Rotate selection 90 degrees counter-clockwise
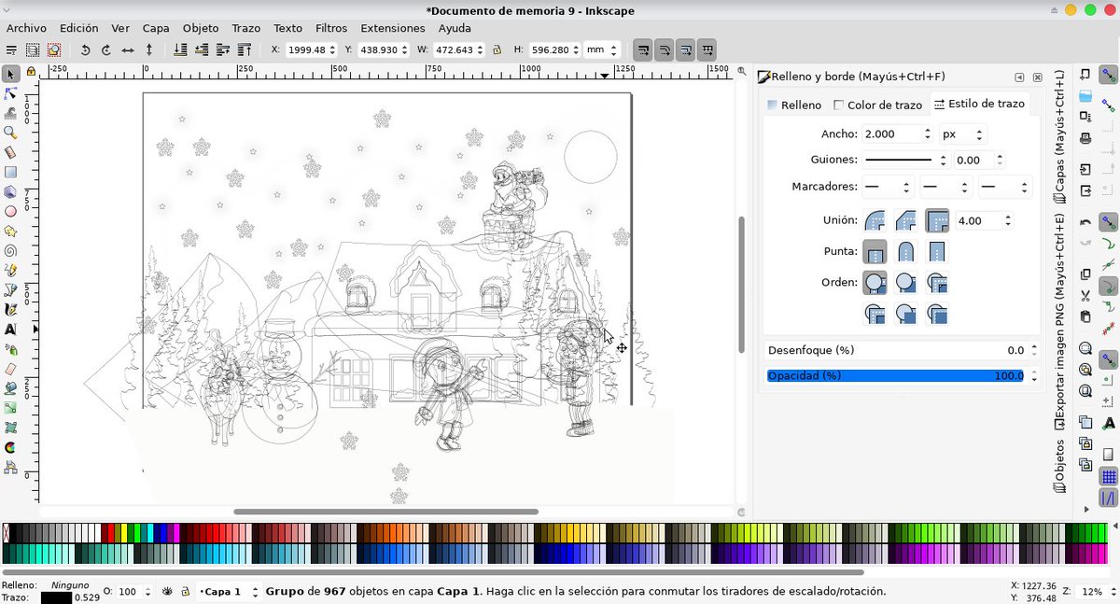 click(85, 49)
